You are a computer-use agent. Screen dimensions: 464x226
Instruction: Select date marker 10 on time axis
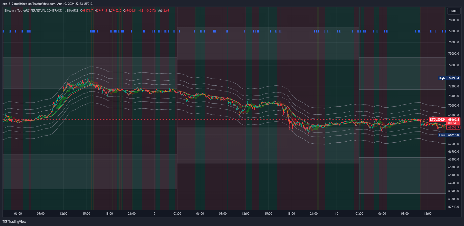click(x=337, y=214)
